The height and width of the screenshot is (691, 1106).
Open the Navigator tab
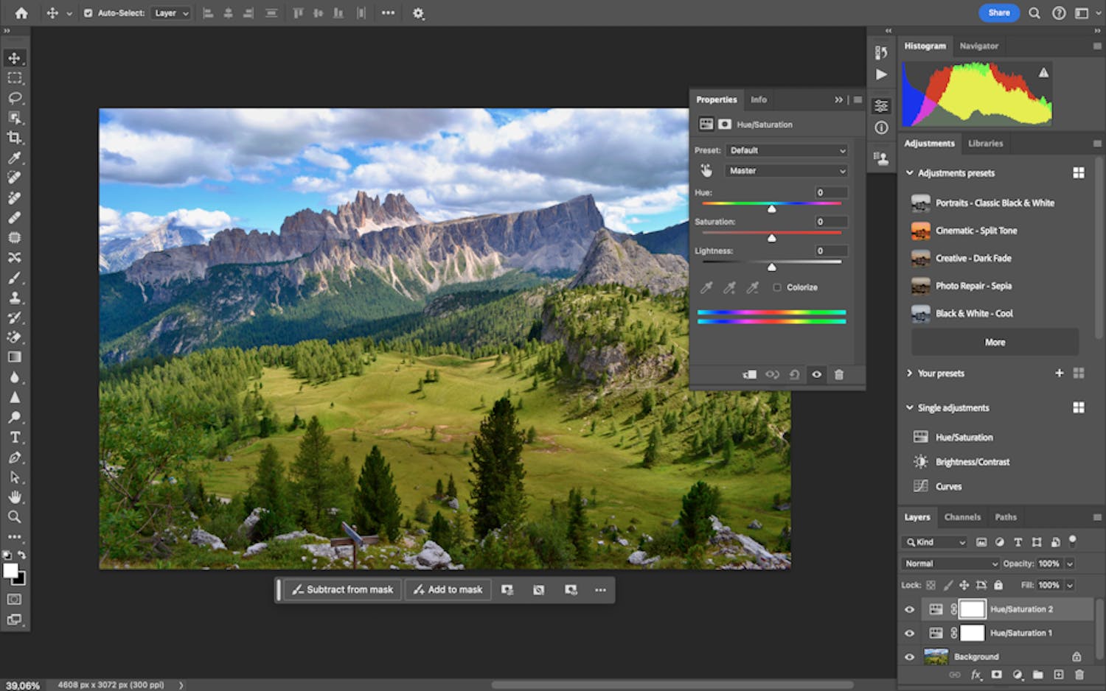pos(978,46)
